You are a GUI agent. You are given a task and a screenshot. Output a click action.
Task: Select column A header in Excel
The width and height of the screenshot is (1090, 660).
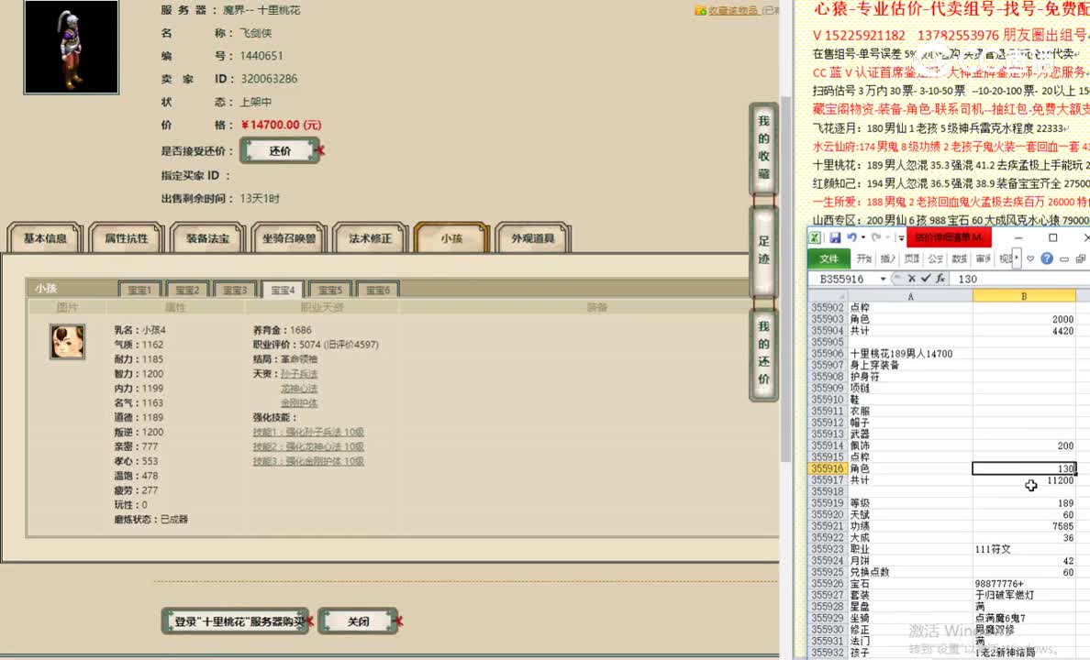coord(910,296)
